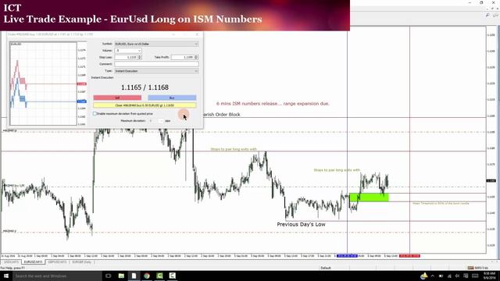Click the red Sell button
This screenshot has height=281, width=500.
tap(117, 98)
